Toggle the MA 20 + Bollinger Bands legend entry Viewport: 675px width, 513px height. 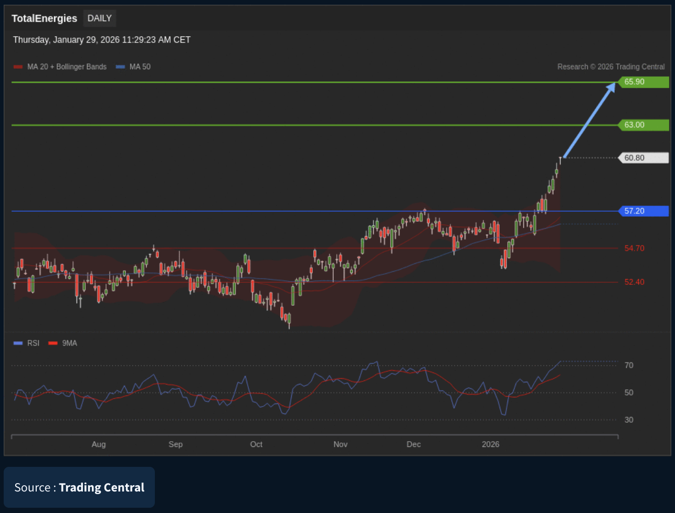[x=60, y=67]
